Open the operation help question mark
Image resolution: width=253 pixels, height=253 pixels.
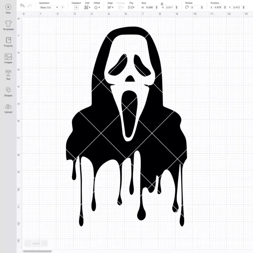pos(62,7)
